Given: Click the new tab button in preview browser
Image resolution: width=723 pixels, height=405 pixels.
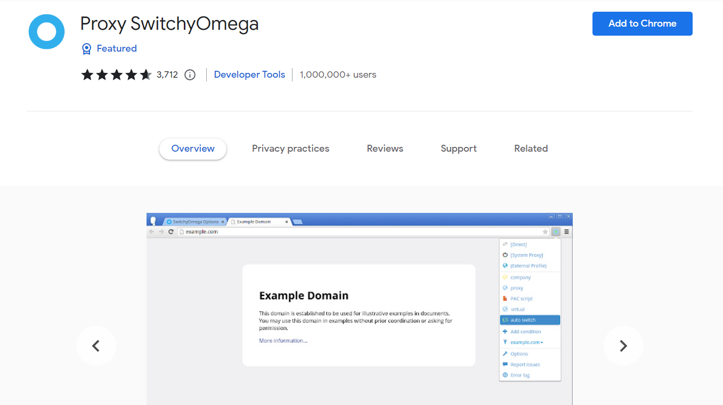Looking at the screenshot, I should [x=298, y=222].
